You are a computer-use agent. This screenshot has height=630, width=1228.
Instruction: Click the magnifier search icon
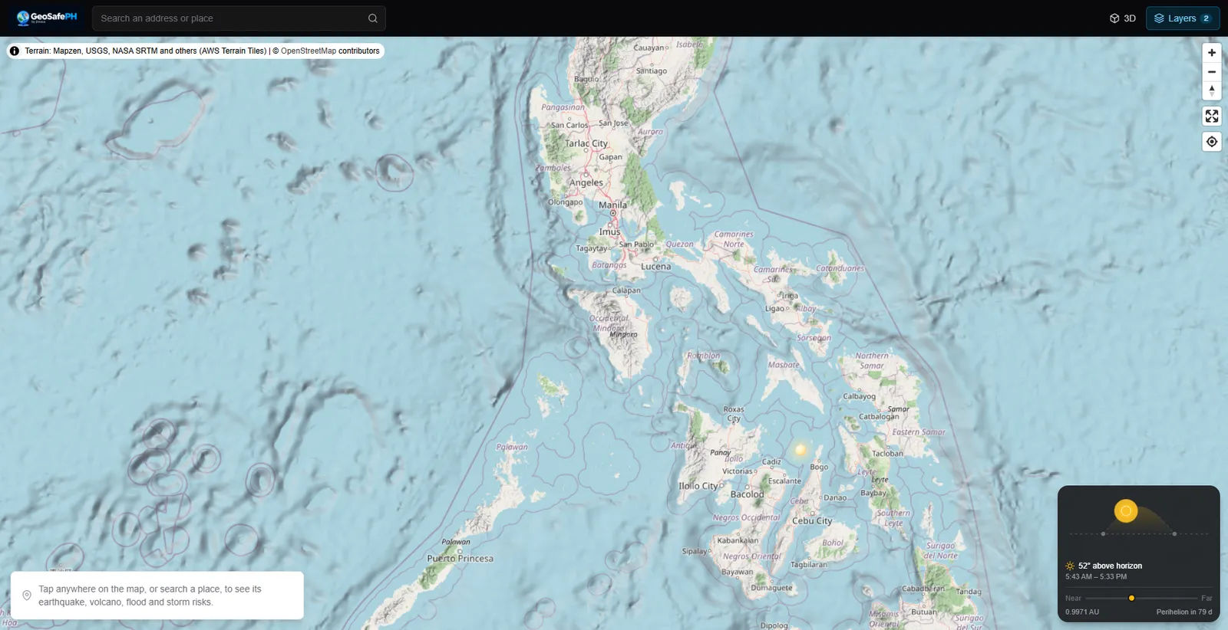point(372,18)
